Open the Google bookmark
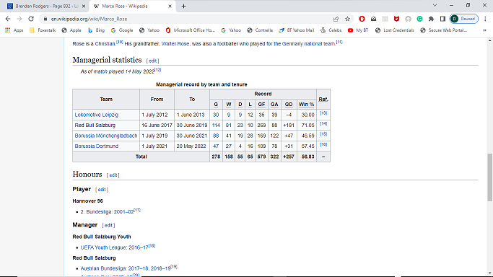The height and width of the screenshot is (277, 493). [x=122, y=30]
